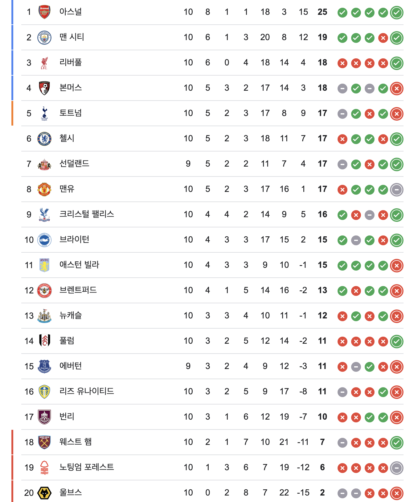The width and height of the screenshot is (418, 502).
Task: Click the Manchester City crest
Action: 44,37
